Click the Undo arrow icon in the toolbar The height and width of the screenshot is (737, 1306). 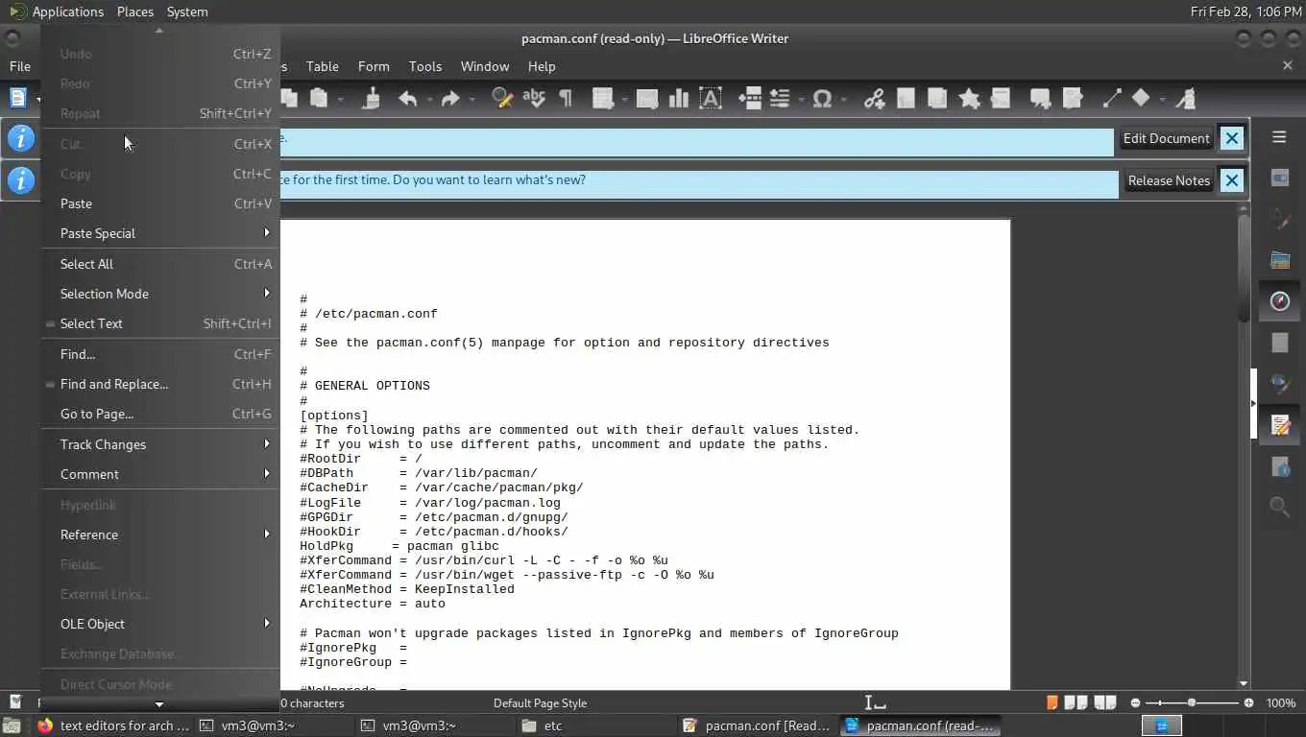408,98
